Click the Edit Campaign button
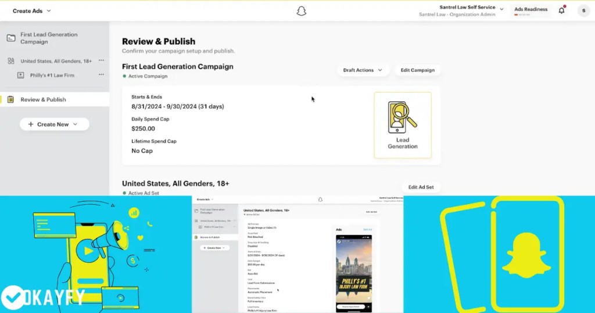This screenshot has width=595, height=313. pos(417,70)
